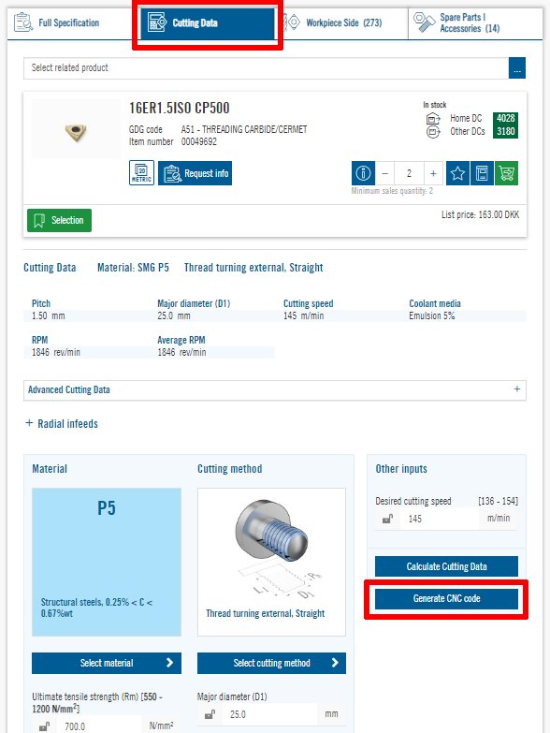This screenshot has width=550, height=733.
Task: Click the insert product thumbnail image
Action: pos(76,129)
